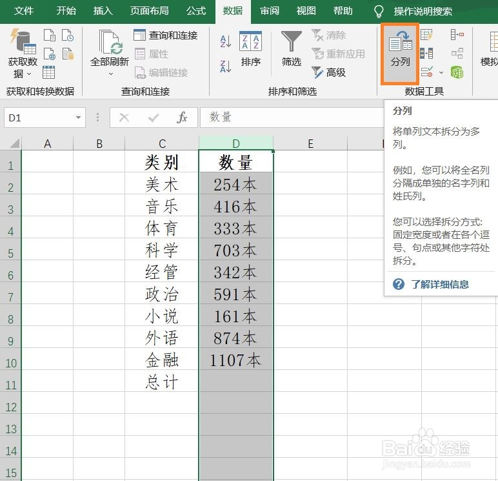Click the Consolidate icon
Screen dimensions: 498x481
tap(457, 34)
